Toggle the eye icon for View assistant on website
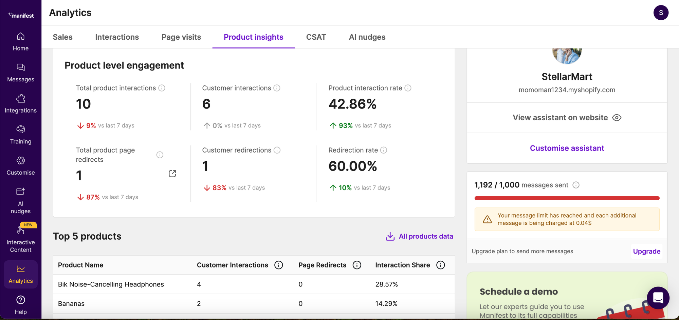Screen dimensions: 679x320 tap(617, 118)
